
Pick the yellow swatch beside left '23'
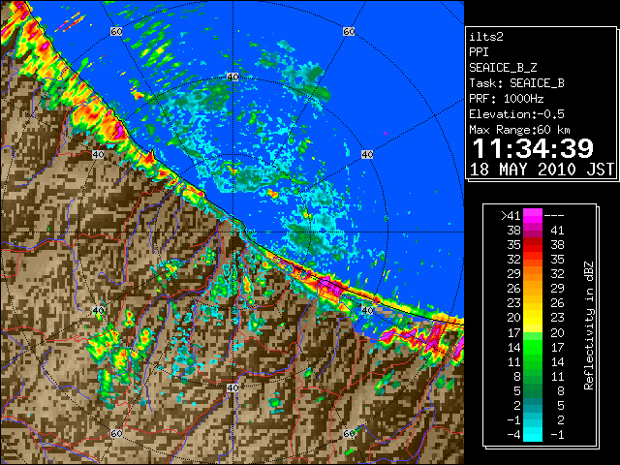[533, 303]
